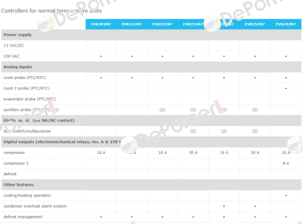Click the cooling/heating operation dot for EVK242N7
Viewport: 303px width, 224px height.
tap(286, 195)
